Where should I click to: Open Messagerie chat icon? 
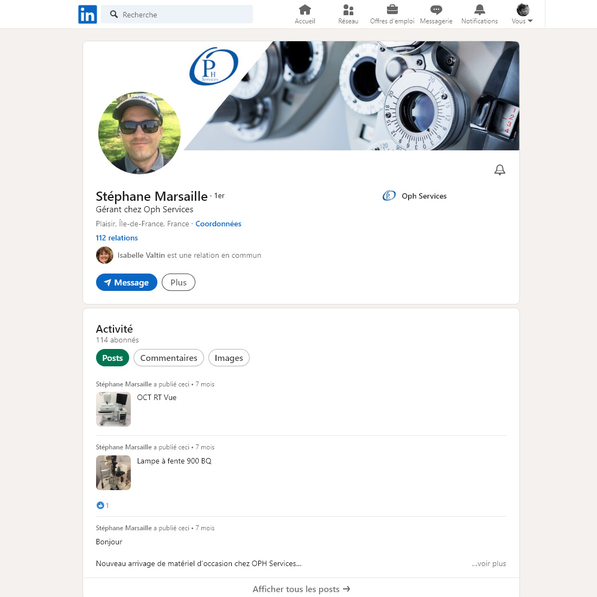click(x=436, y=10)
